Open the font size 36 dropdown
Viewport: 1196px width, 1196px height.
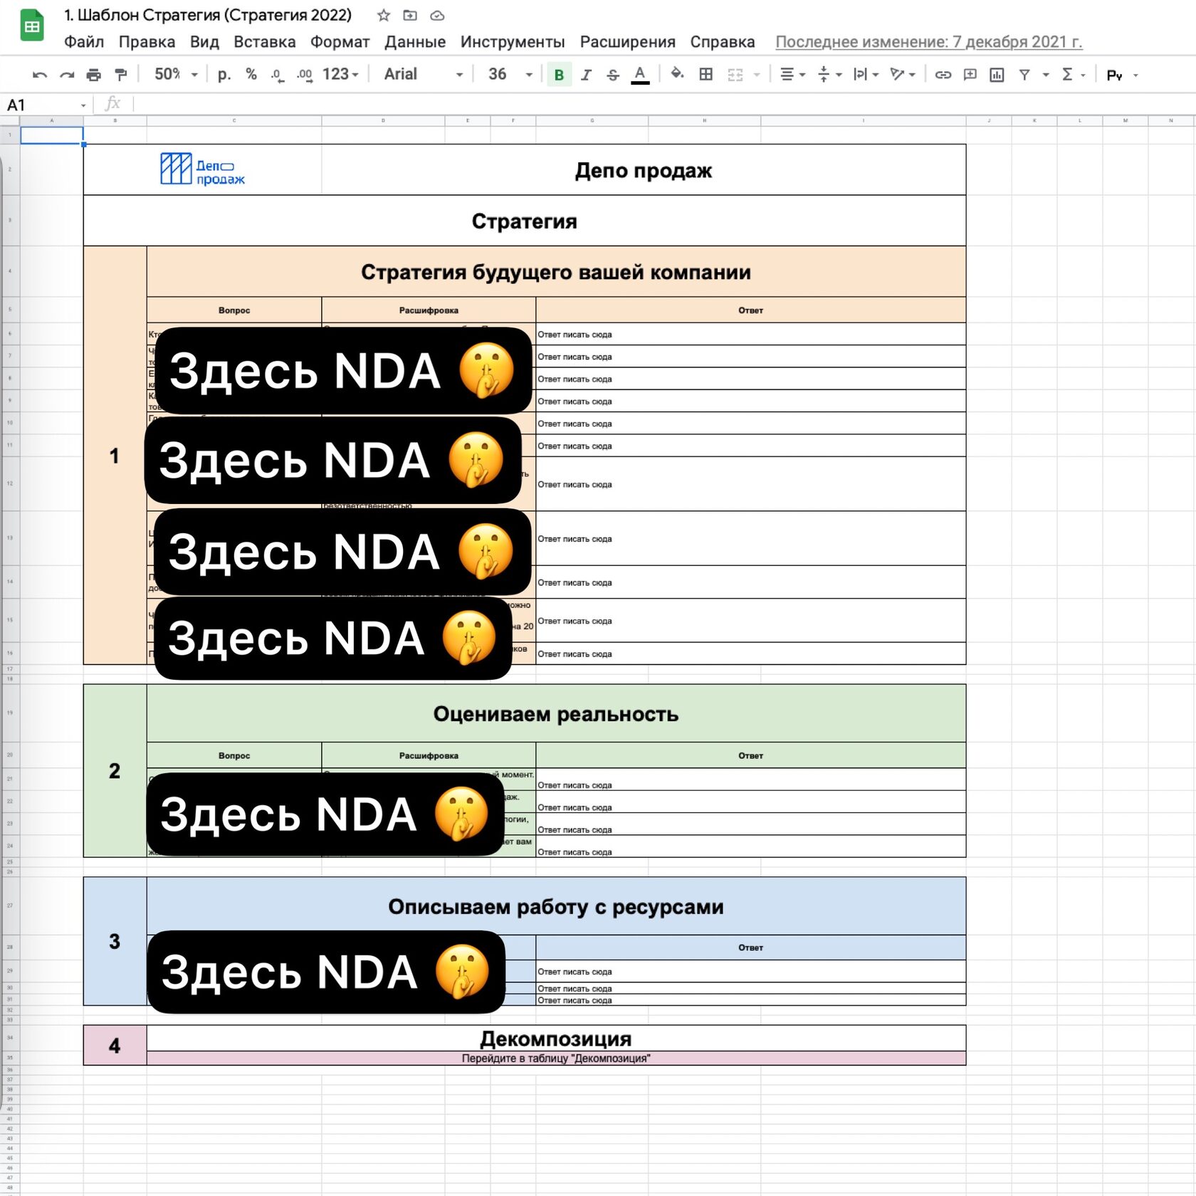510,74
